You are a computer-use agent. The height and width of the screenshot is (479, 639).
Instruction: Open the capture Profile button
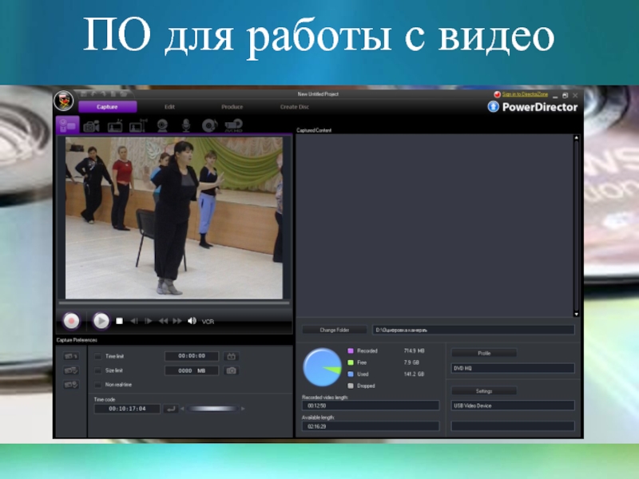click(484, 353)
